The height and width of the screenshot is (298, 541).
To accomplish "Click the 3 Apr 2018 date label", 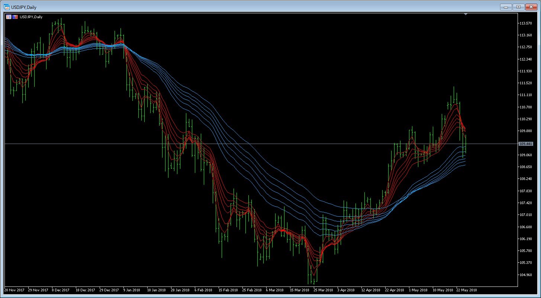I will 346,290.
